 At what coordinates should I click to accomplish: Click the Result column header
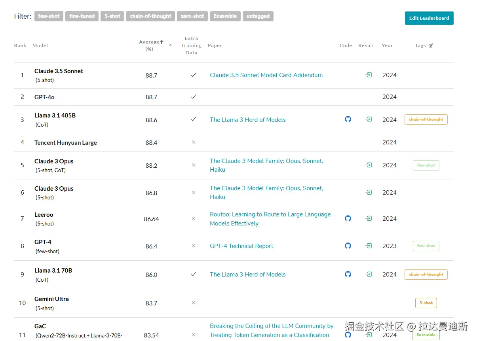click(366, 45)
